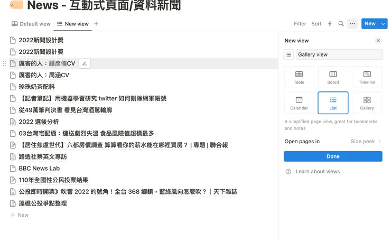Click the Gallery view name field
This screenshot has width=391, height=242.
(339, 54)
